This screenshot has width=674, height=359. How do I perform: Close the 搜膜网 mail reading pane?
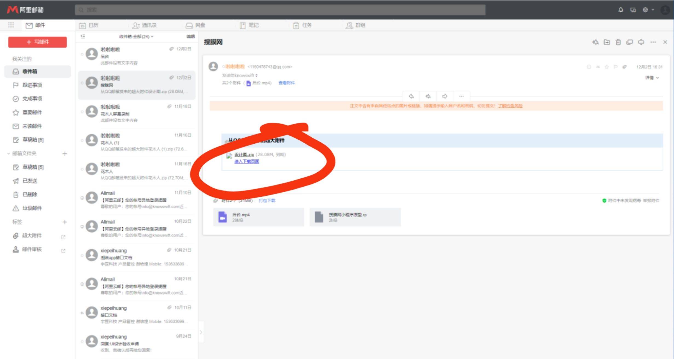(x=665, y=42)
